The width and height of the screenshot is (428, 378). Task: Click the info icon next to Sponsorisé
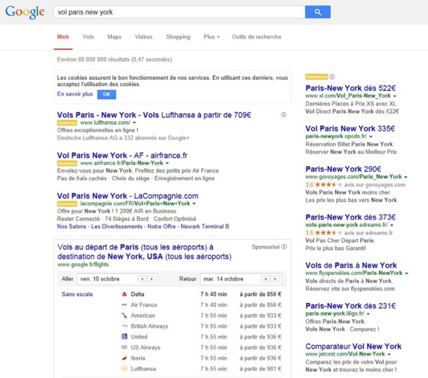tap(284, 248)
